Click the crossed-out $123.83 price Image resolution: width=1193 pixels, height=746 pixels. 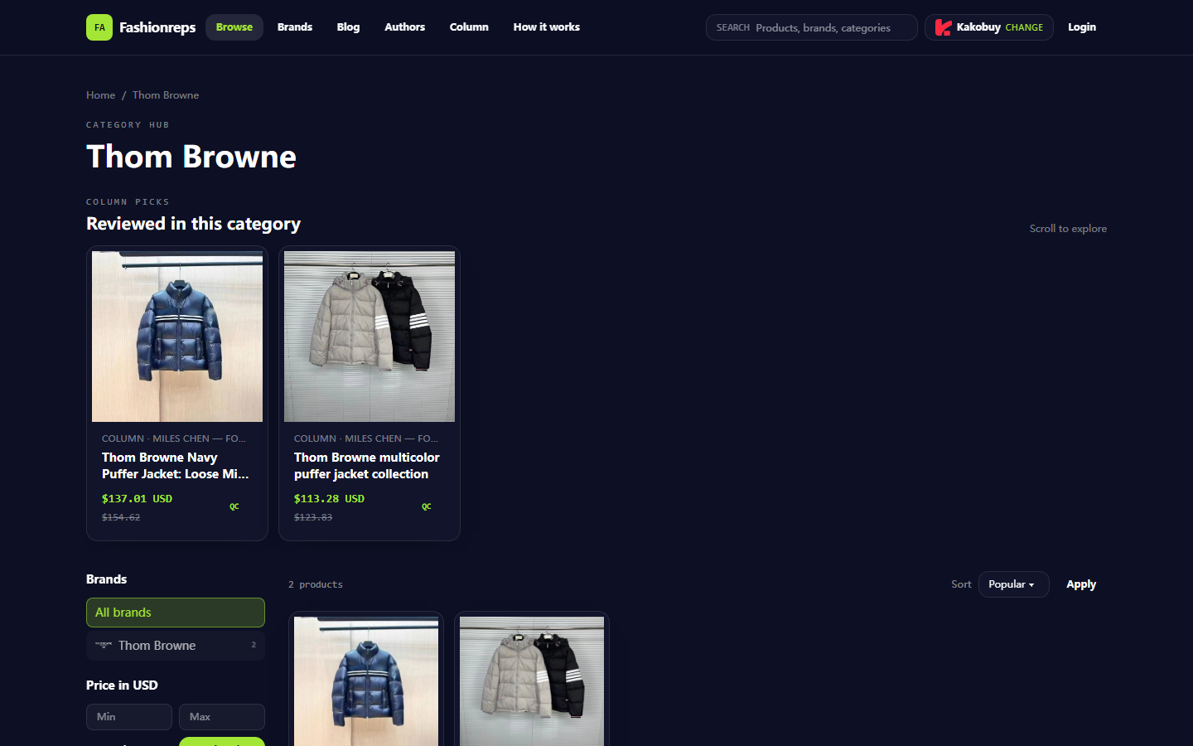click(313, 517)
